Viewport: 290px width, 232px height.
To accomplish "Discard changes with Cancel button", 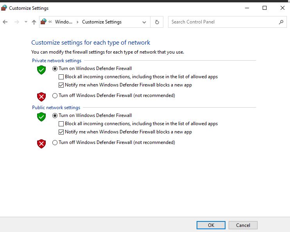I will pos(243,225).
